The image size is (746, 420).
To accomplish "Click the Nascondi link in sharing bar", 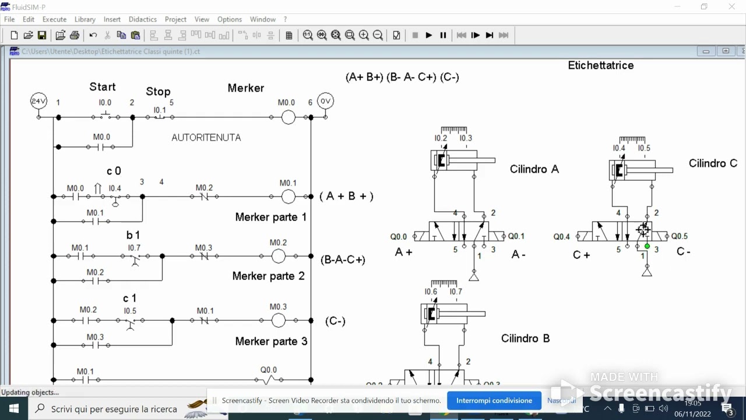I will pos(561,401).
